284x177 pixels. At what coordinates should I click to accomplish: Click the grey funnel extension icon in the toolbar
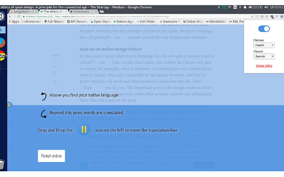[x=277, y=16]
